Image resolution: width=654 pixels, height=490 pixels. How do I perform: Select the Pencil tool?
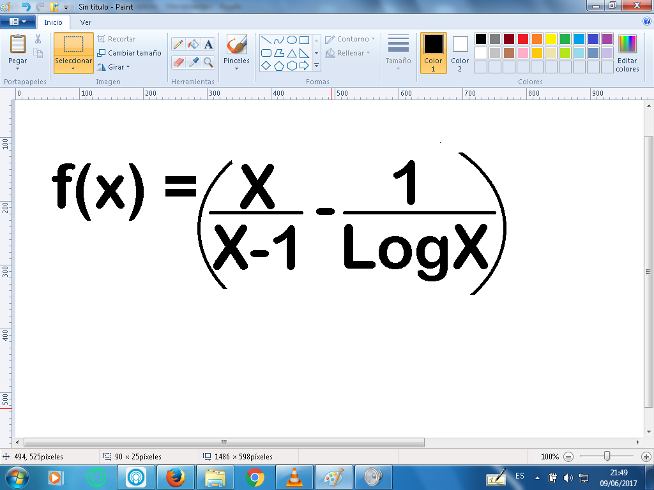tap(178, 44)
